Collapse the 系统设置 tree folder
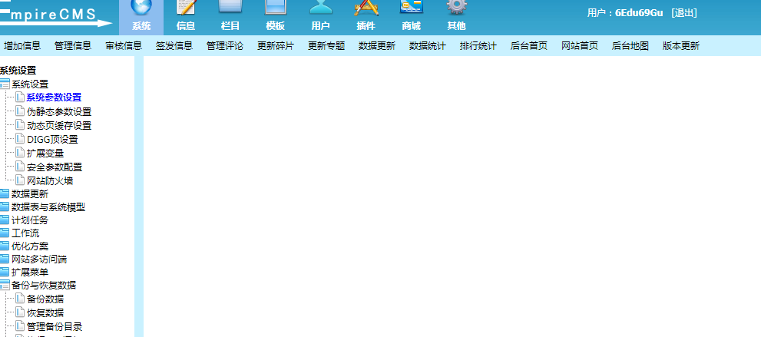 click(5, 84)
